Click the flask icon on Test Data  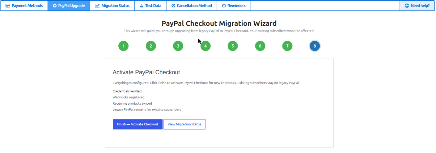point(142,6)
